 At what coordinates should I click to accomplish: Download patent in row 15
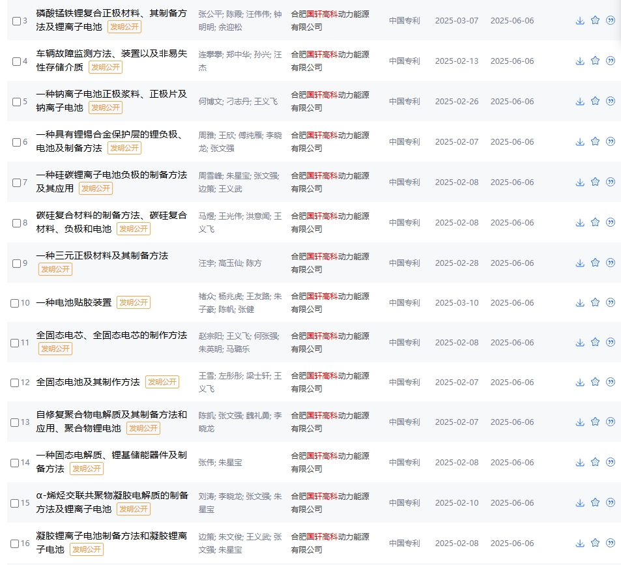point(580,503)
